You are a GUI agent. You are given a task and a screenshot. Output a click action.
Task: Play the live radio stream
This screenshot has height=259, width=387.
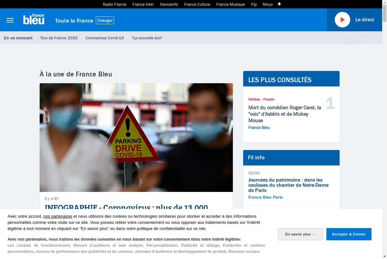click(342, 20)
